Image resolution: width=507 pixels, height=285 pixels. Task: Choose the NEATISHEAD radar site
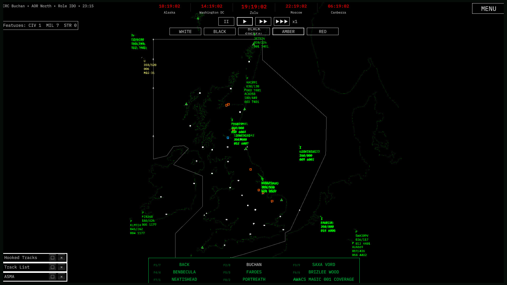coord(184,279)
